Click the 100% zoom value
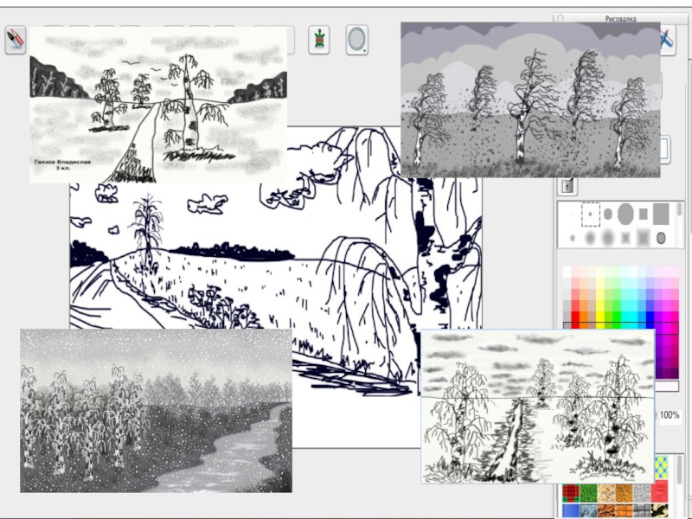This screenshot has height=519, width=692. tap(669, 415)
